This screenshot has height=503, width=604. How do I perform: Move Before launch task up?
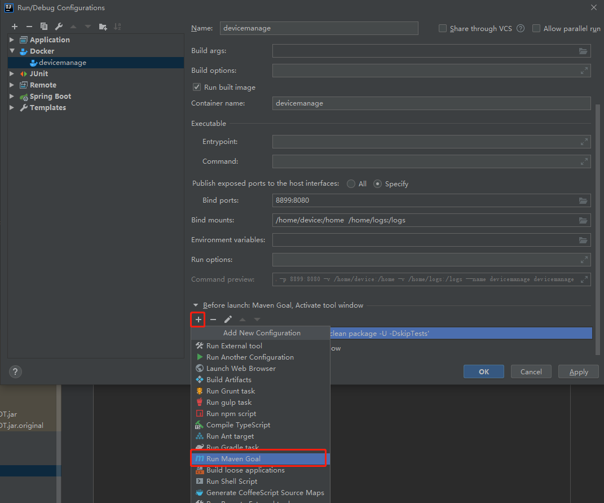(x=243, y=320)
